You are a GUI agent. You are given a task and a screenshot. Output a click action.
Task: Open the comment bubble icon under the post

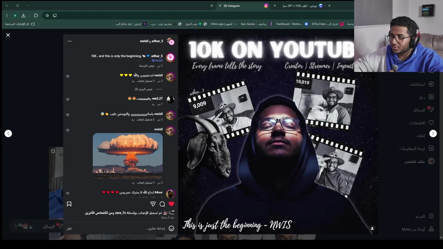click(x=162, y=204)
